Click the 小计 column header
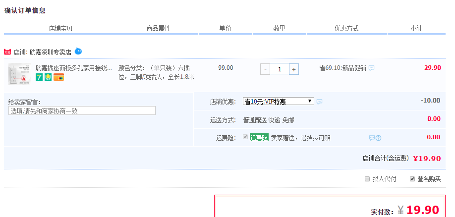The width and height of the screenshot is (455, 217). pyautogui.click(x=416, y=28)
